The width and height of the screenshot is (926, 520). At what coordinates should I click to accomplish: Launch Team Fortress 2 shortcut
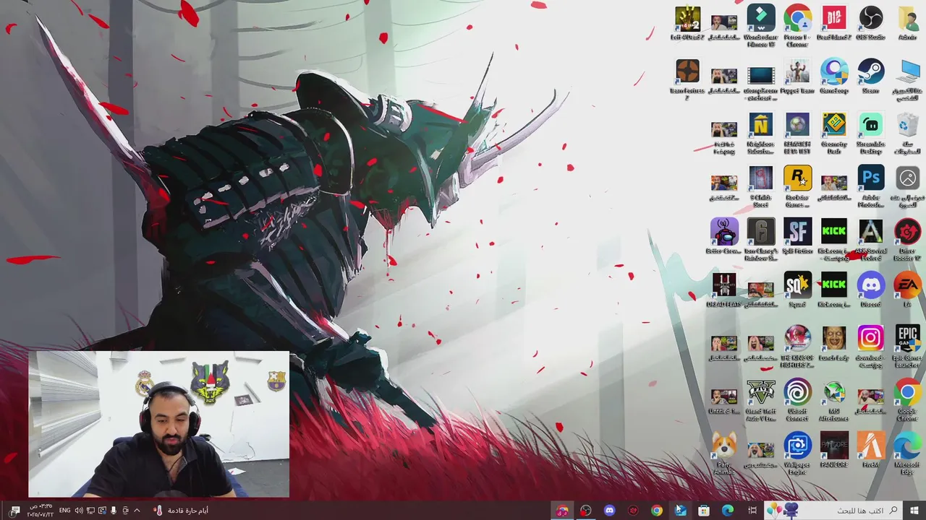[687, 79]
